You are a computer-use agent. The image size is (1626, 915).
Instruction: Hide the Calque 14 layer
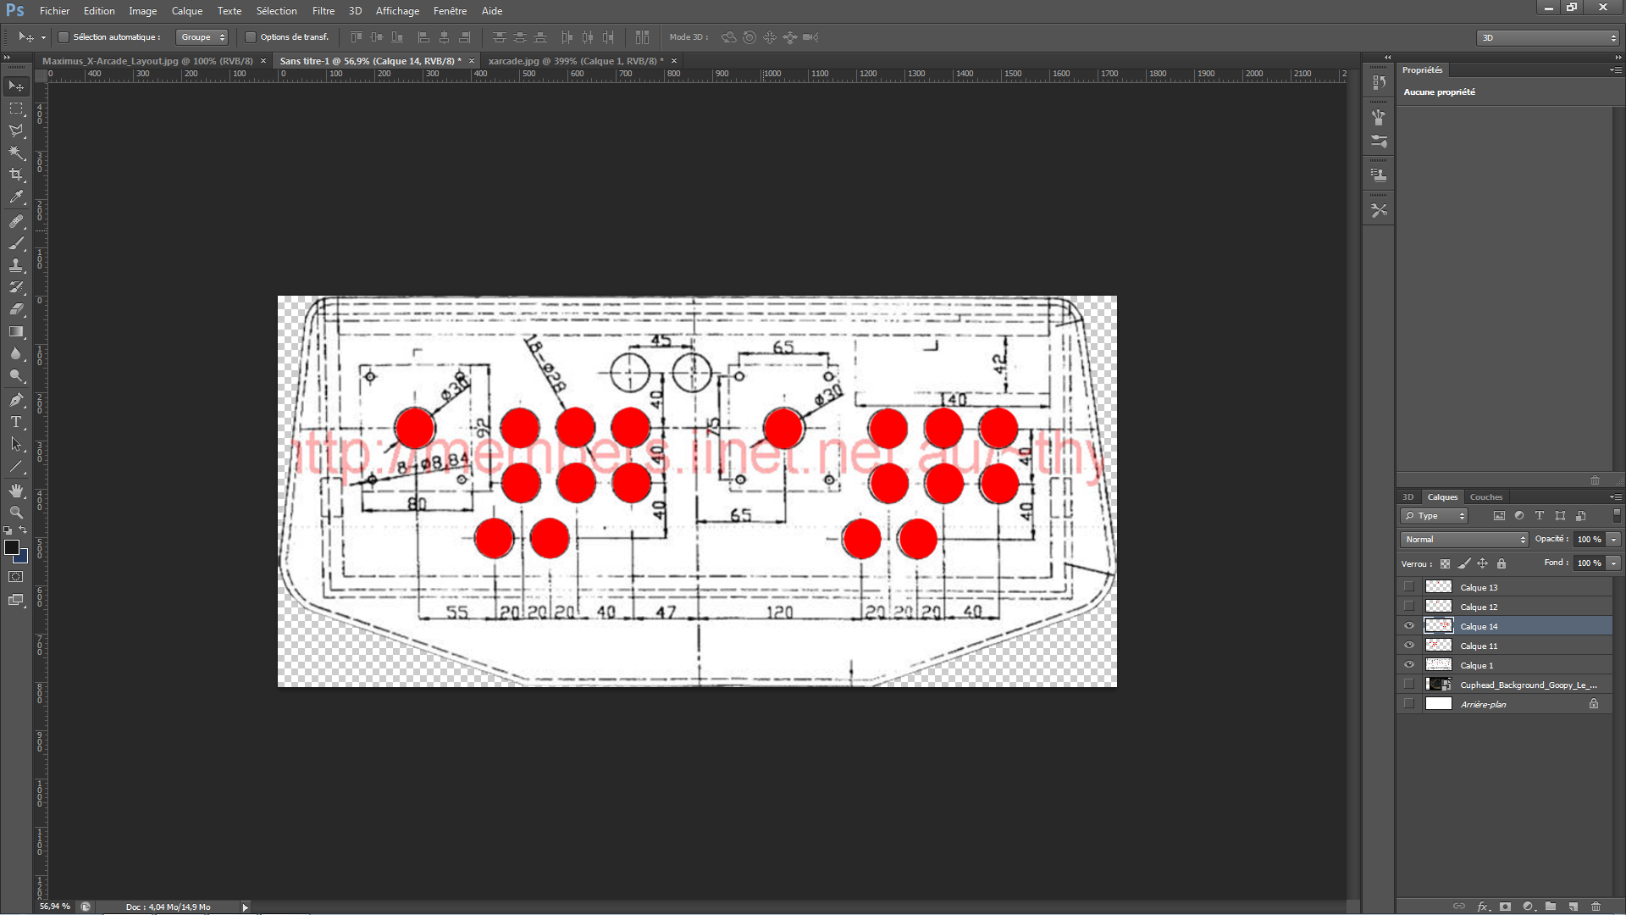[x=1409, y=626]
